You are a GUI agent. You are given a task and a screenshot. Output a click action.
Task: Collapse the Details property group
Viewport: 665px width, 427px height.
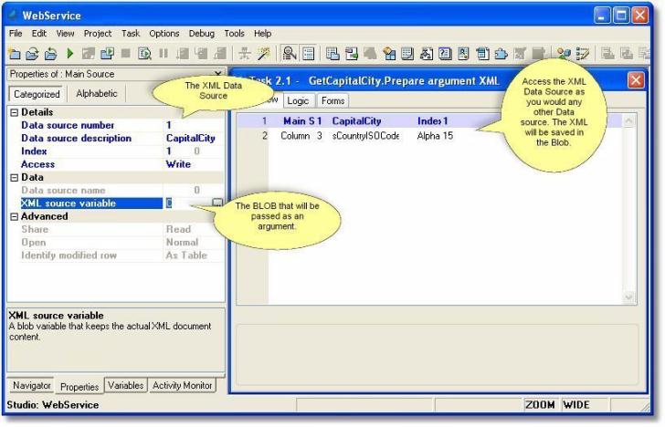point(14,112)
